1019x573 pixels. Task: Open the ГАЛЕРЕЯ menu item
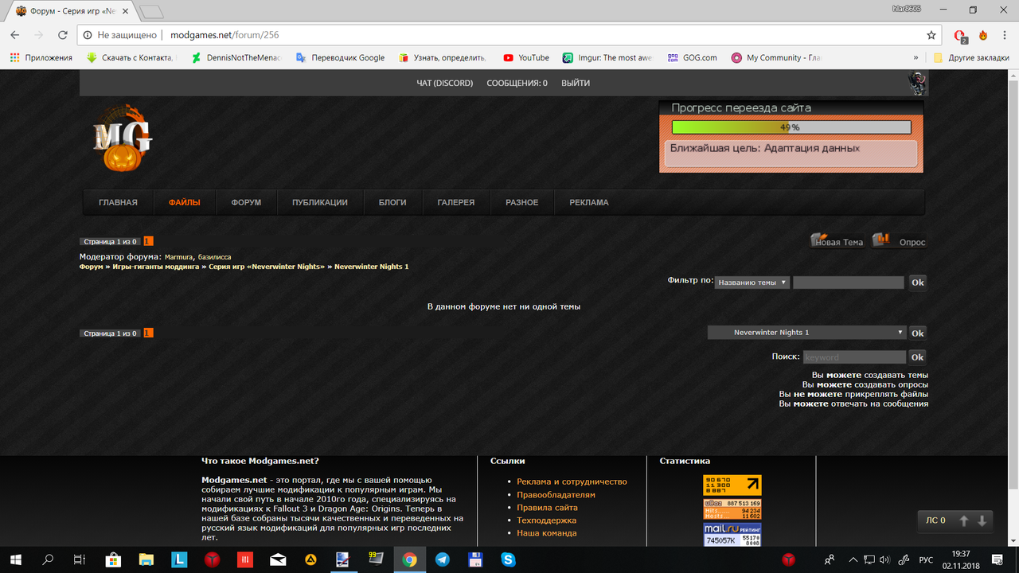pos(455,202)
